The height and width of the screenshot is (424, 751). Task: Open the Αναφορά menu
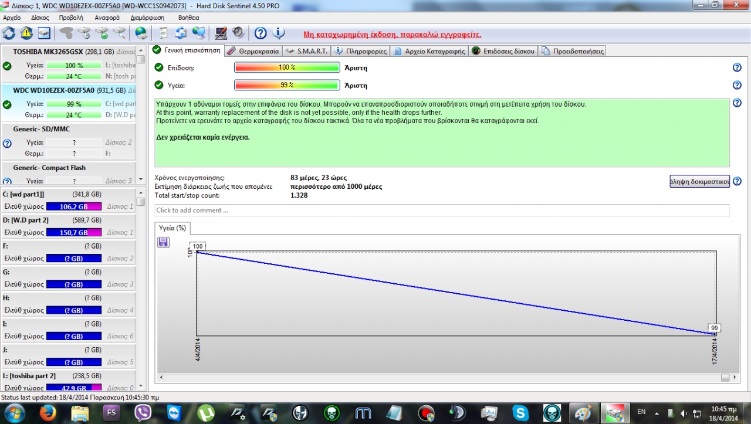107,18
